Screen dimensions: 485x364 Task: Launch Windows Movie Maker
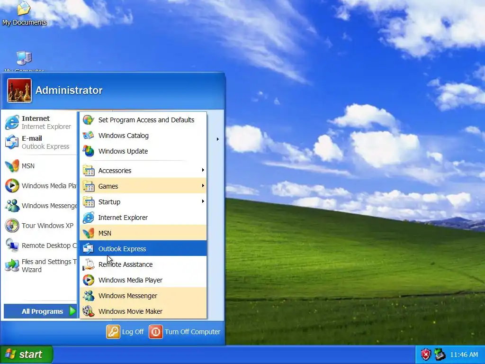[143, 311]
